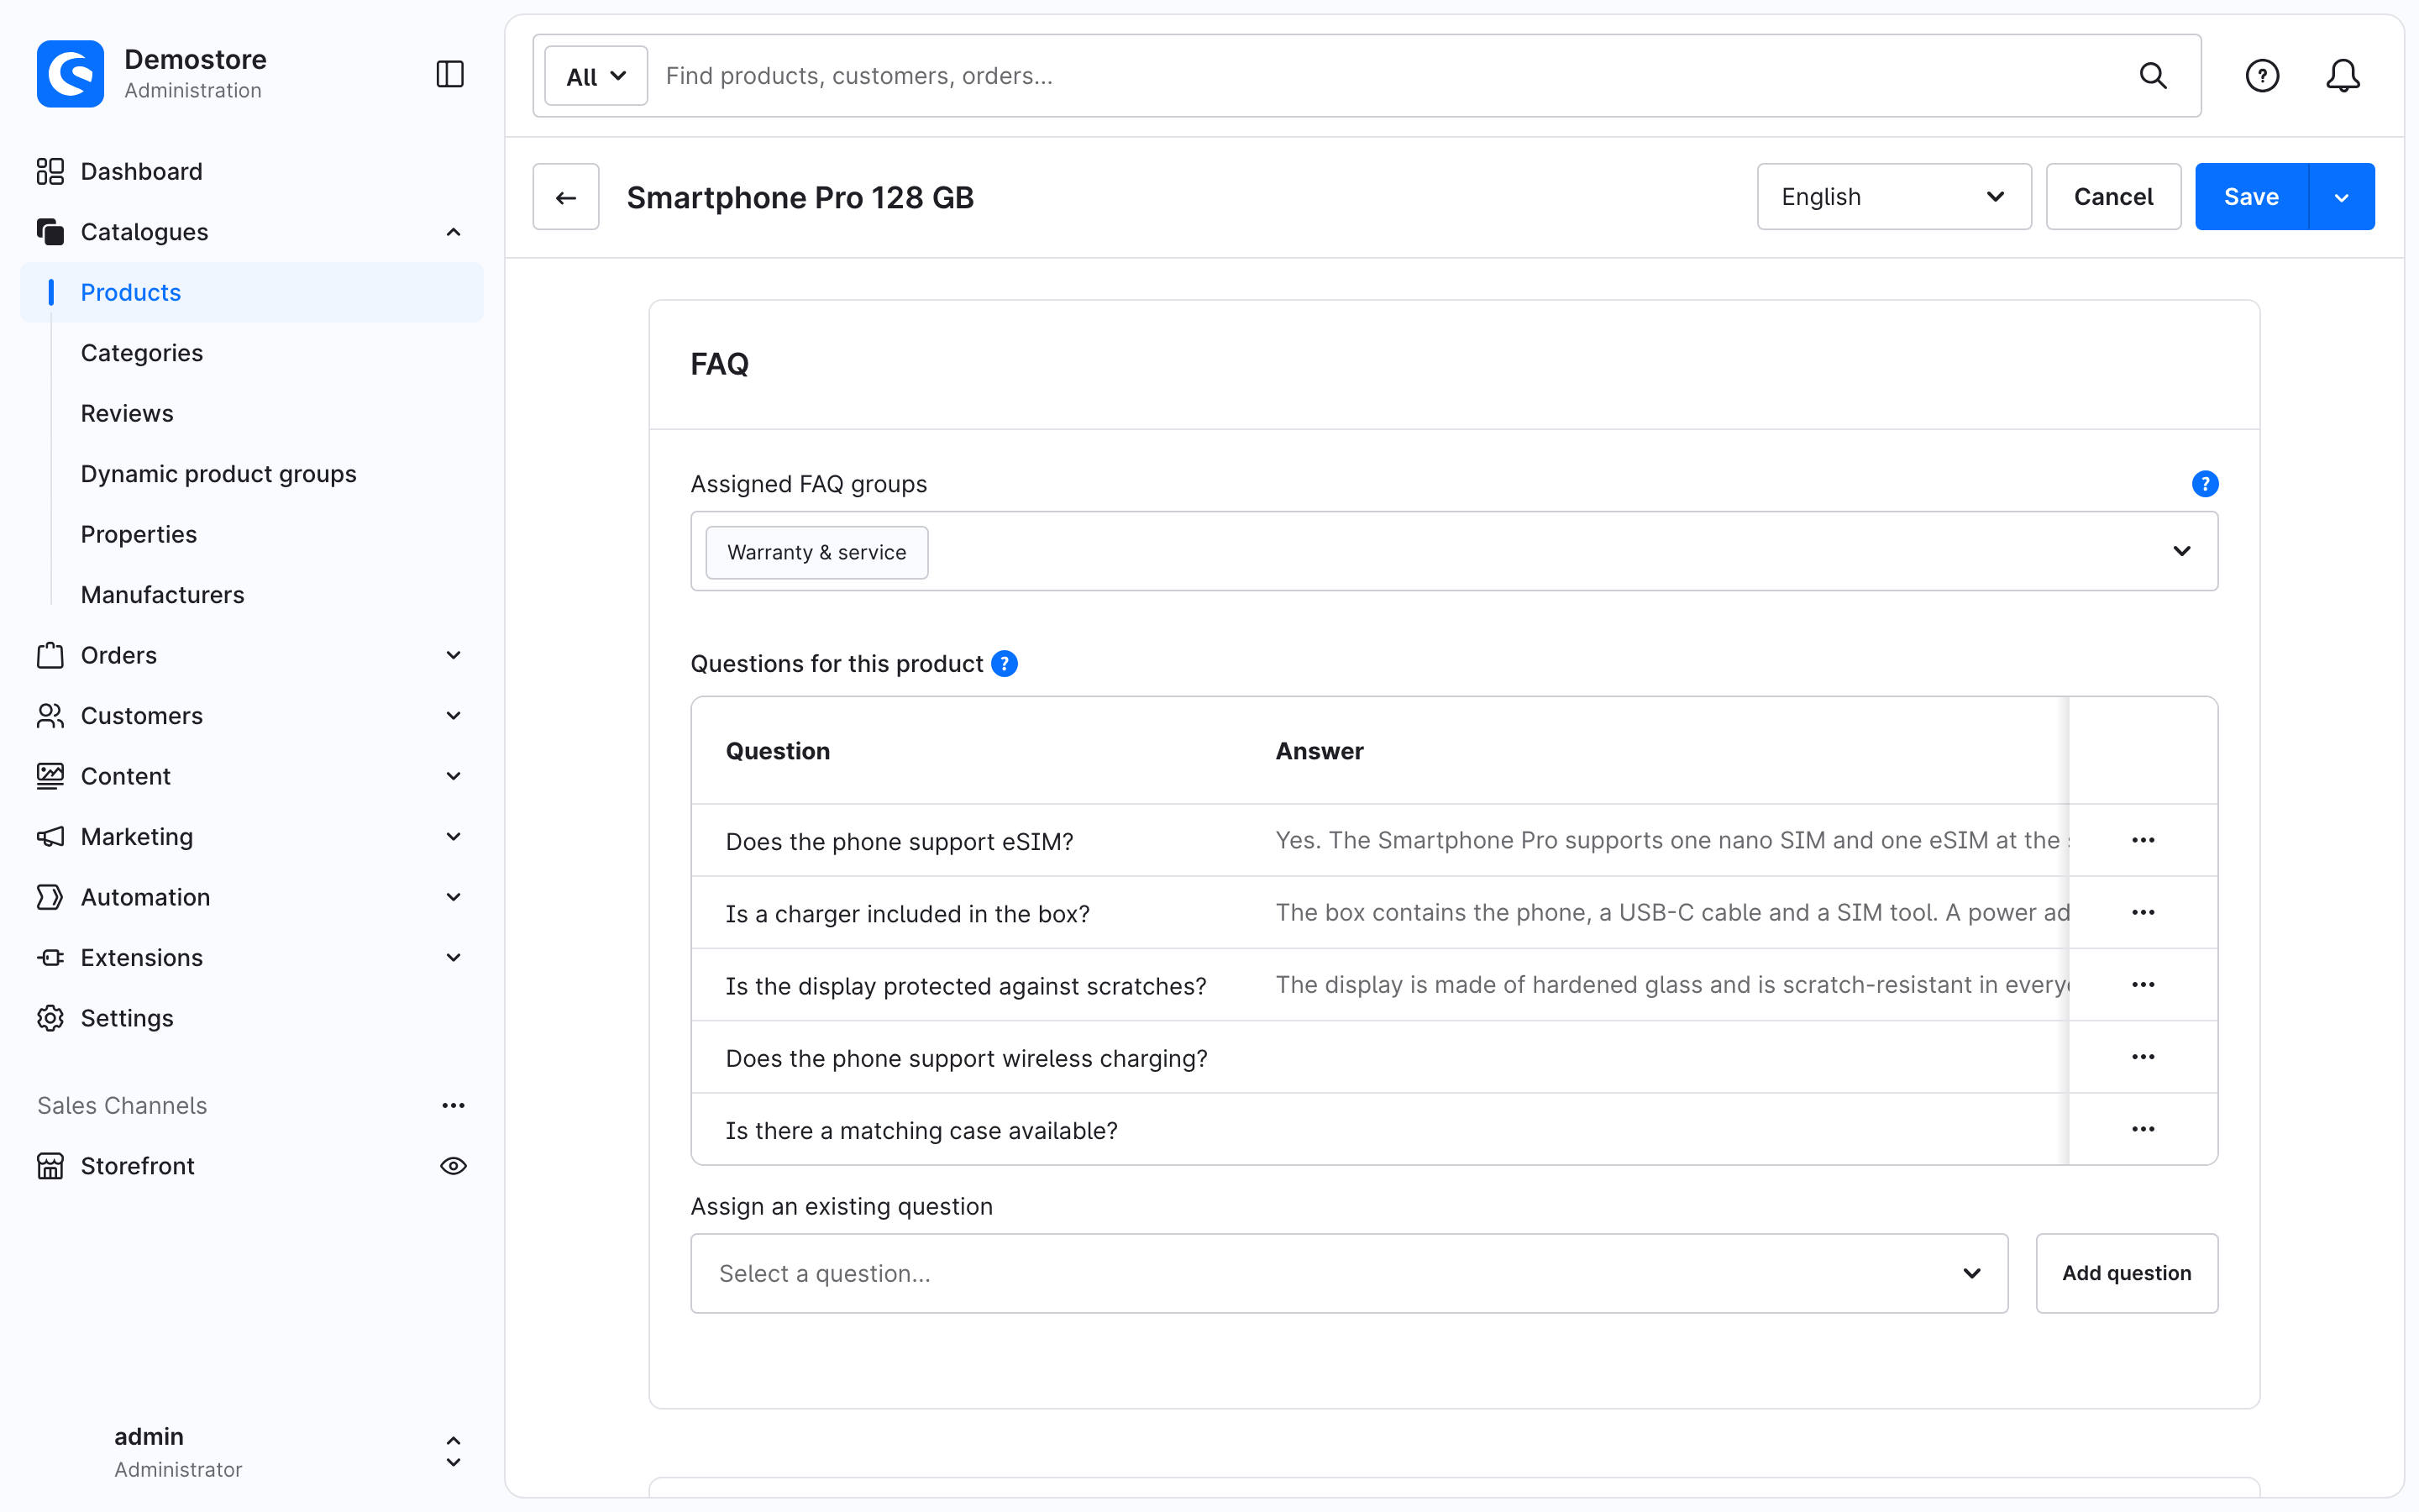Viewport: 2419px width, 1512px height.
Task: Open actions menu for eSIM question row
Action: click(x=2142, y=840)
